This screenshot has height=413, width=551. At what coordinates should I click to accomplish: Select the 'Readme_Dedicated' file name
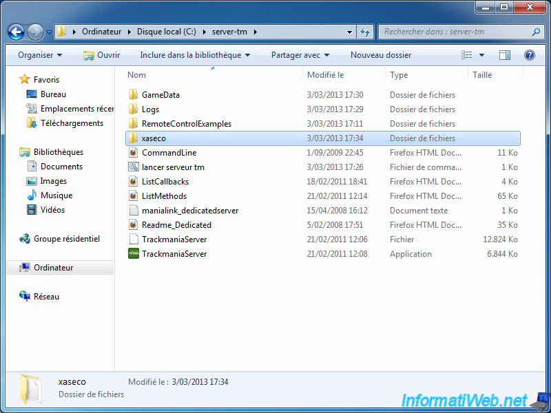[176, 225]
